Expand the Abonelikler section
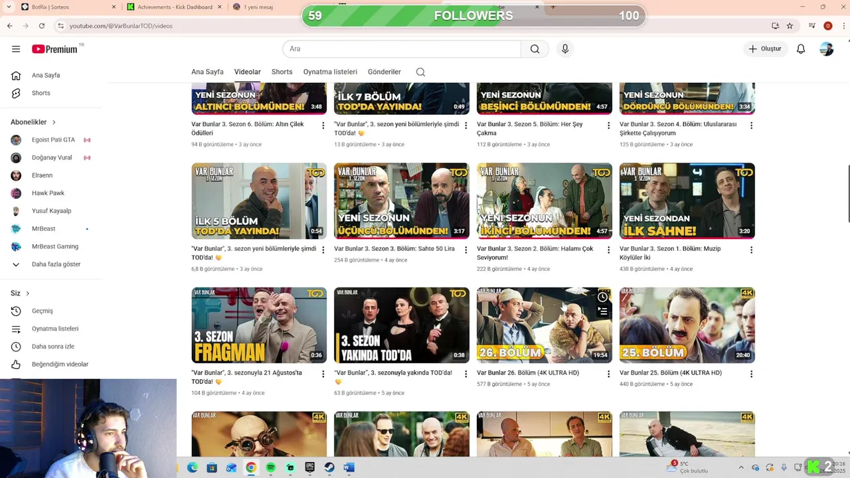This screenshot has width=850, height=478. [x=33, y=122]
